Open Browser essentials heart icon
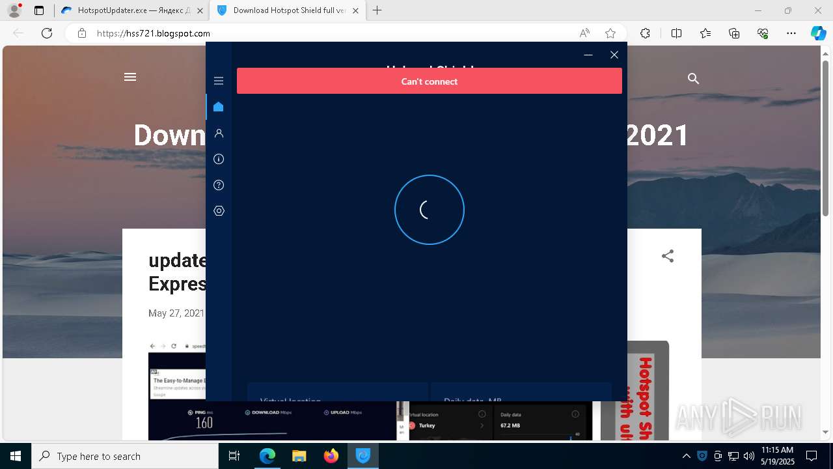The image size is (833, 469). 763,33
